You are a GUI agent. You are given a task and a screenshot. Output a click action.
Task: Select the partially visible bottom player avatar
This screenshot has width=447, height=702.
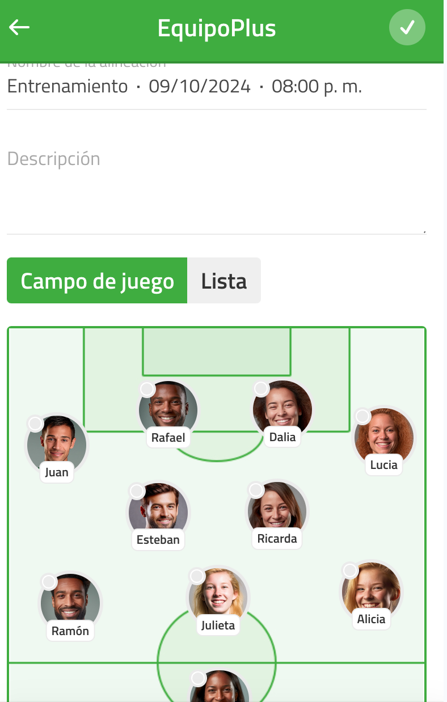[x=219, y=686]
